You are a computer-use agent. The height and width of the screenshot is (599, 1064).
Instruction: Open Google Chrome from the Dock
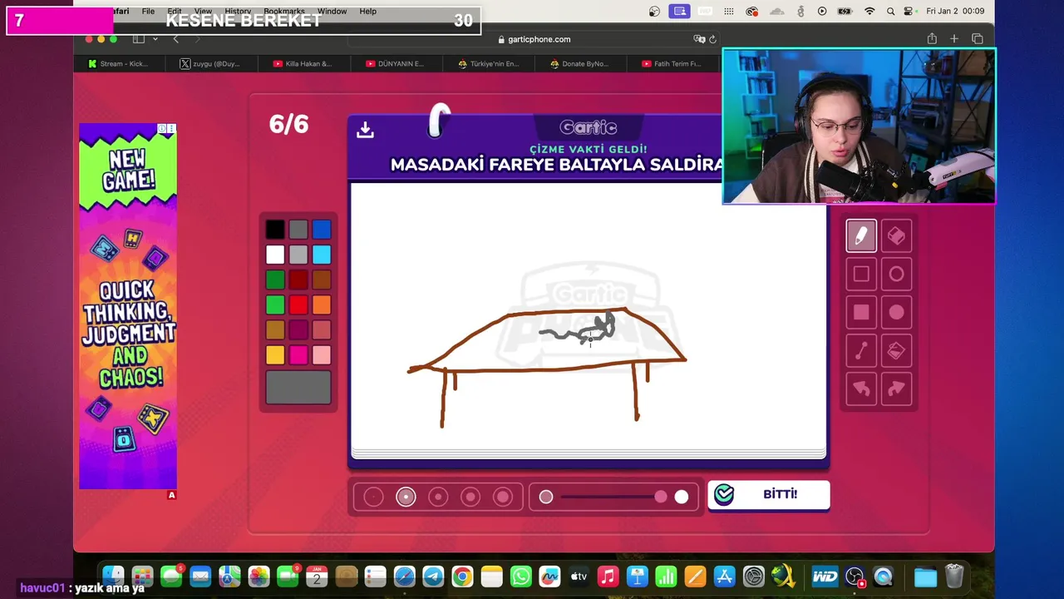(462, 577)
